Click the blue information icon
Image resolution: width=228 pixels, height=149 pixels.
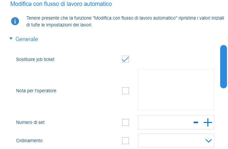click(x=15, y=21)
